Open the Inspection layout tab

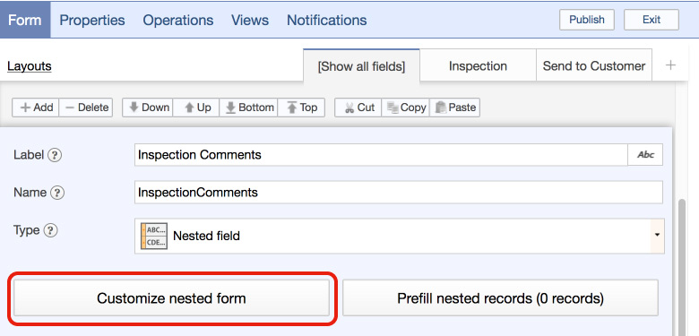pyautogui.click(x=478, y=66)
